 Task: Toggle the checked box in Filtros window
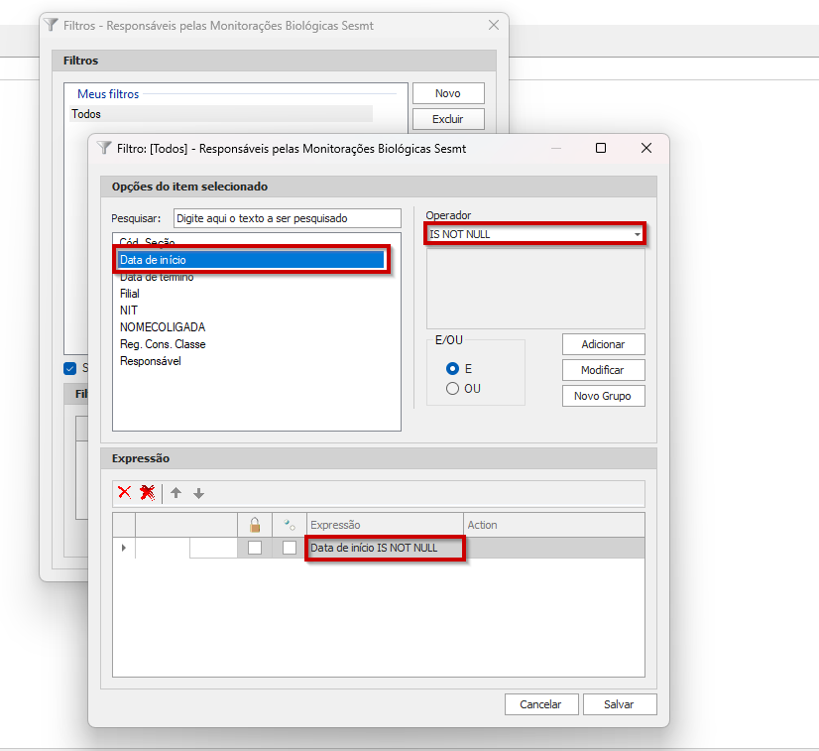(x=70, y=368)
